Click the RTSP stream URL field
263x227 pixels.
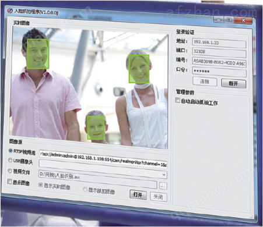[103, 158]
